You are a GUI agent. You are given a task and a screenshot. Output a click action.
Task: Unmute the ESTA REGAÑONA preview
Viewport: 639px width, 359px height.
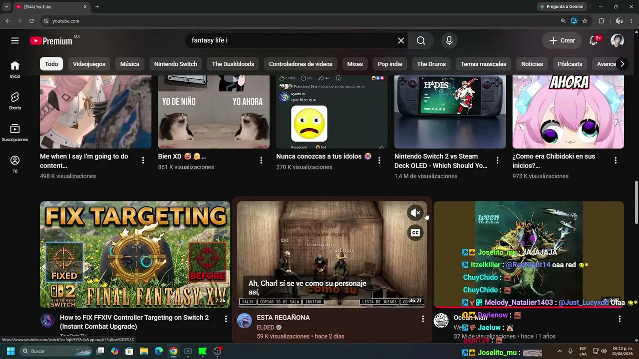coord(415,213)
